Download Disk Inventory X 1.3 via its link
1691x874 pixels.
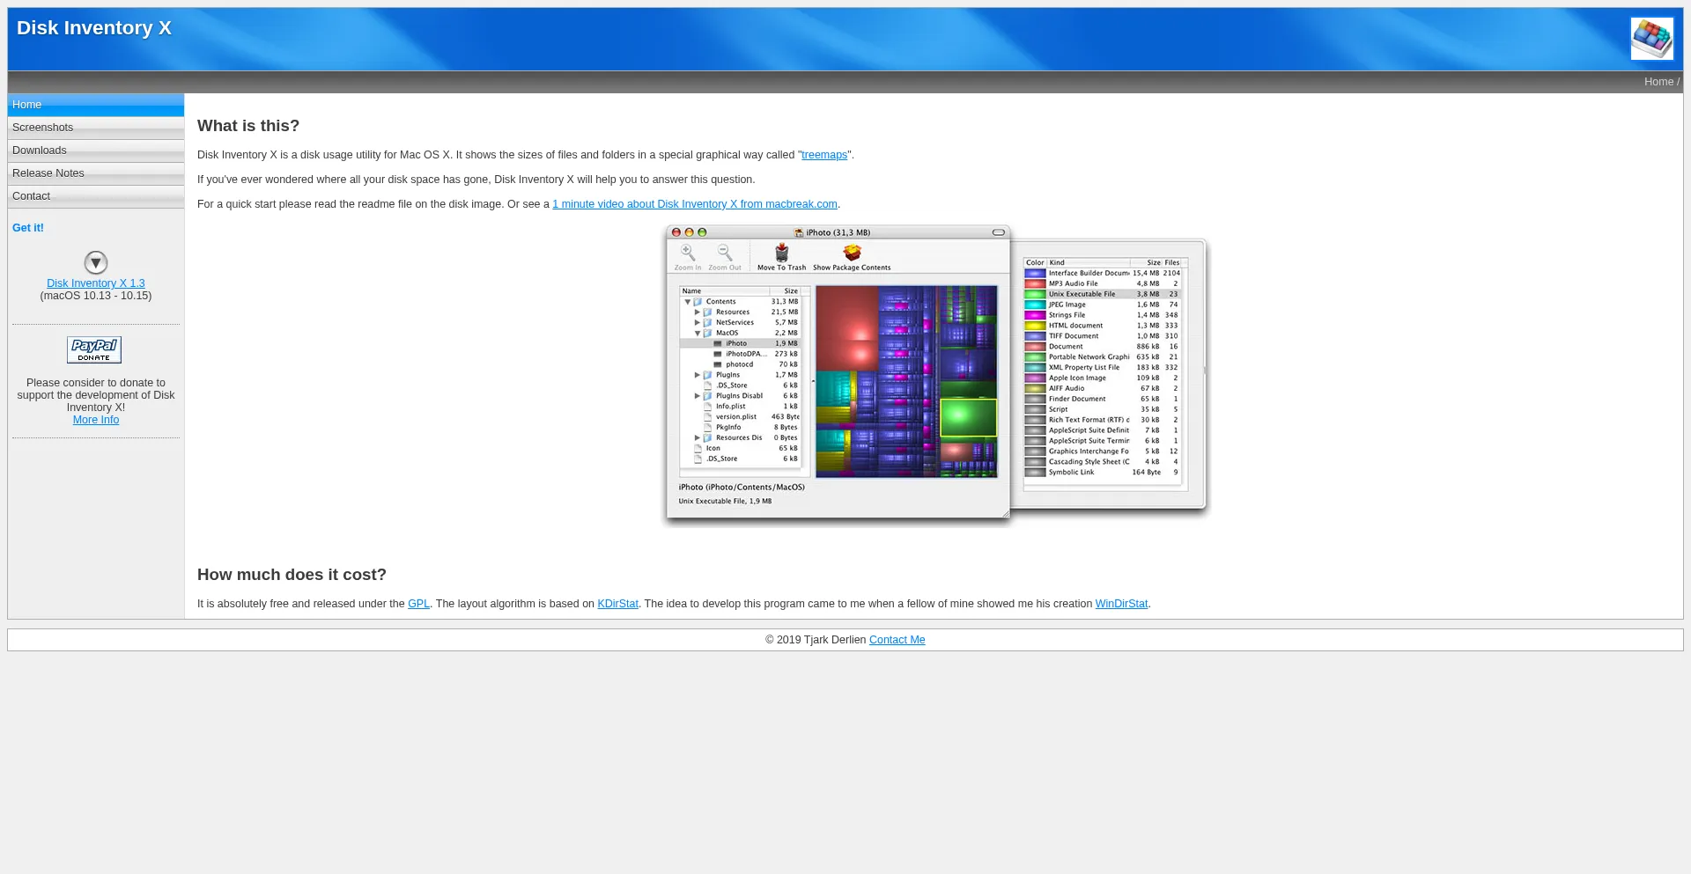pyautogui.click(x=96, y=283)
